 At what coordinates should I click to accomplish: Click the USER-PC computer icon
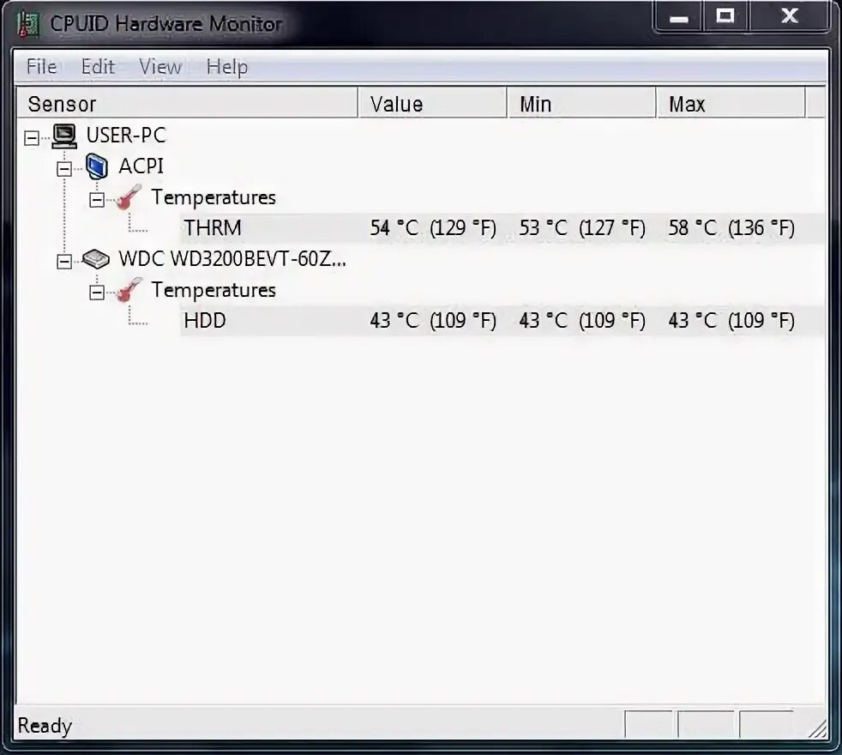[65, 136]
